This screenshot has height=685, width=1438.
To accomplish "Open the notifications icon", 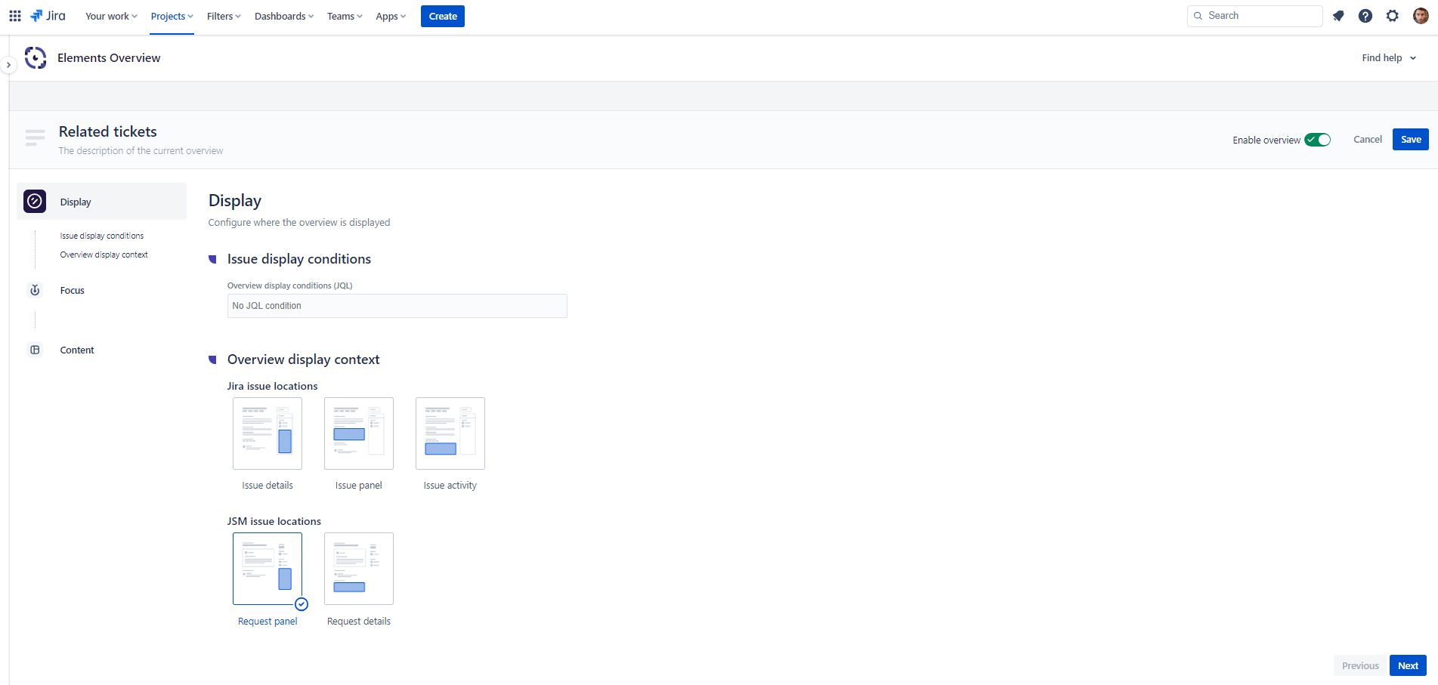I will click(x=1338, y=16).
